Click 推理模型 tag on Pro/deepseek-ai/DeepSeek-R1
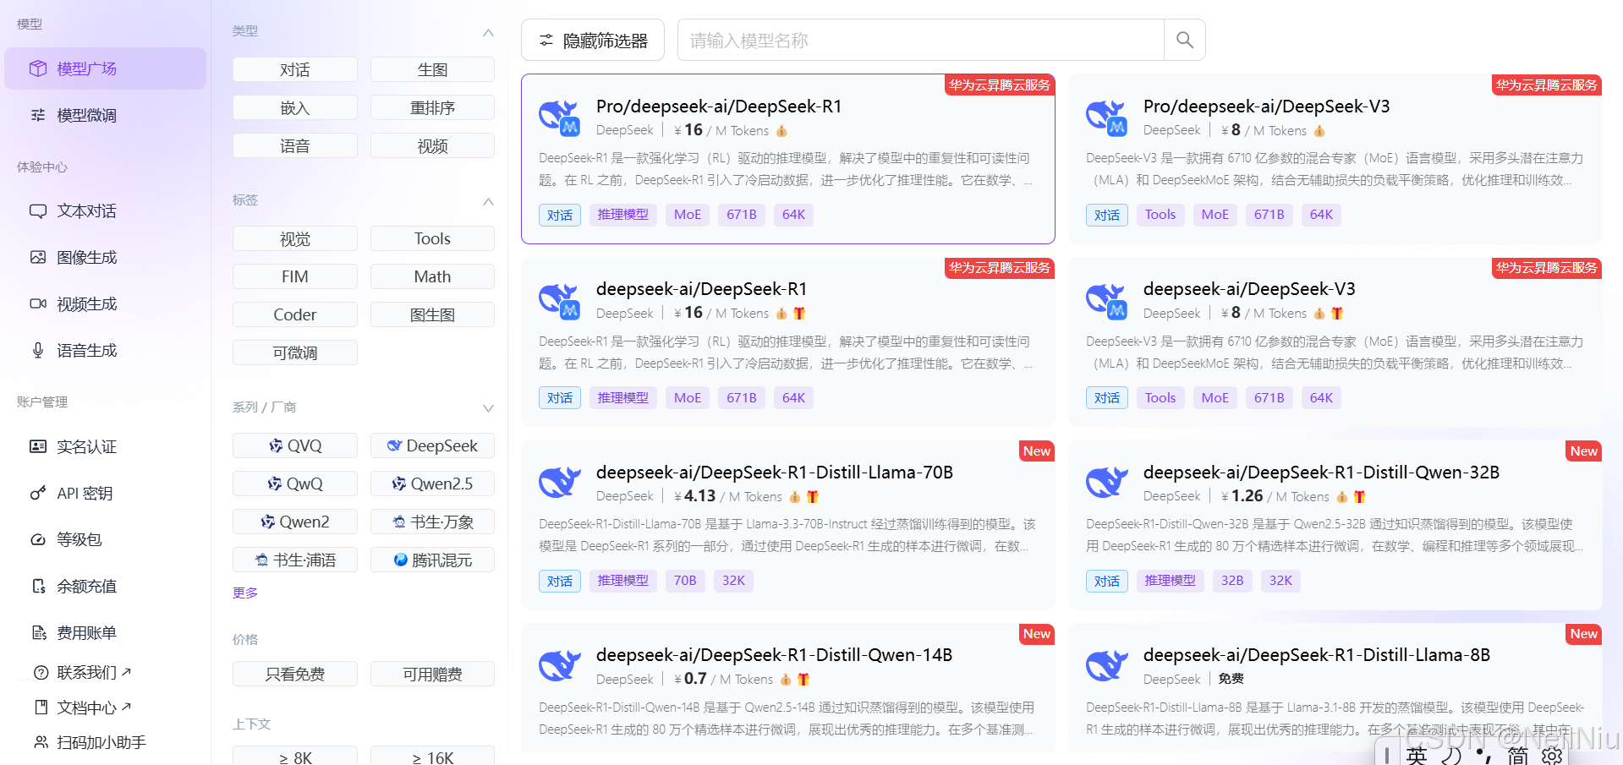This screenshot has width=1623, height=765. 622,215
